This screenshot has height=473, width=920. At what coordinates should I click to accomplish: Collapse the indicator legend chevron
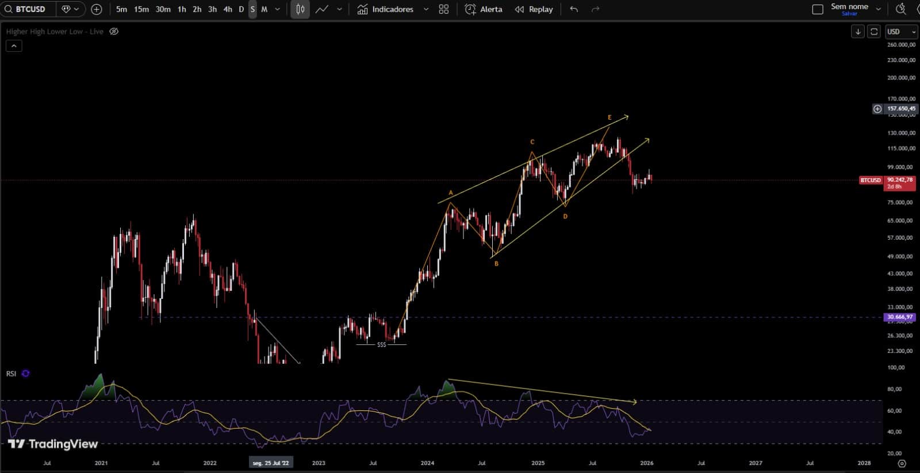click(x=14, y=46)
